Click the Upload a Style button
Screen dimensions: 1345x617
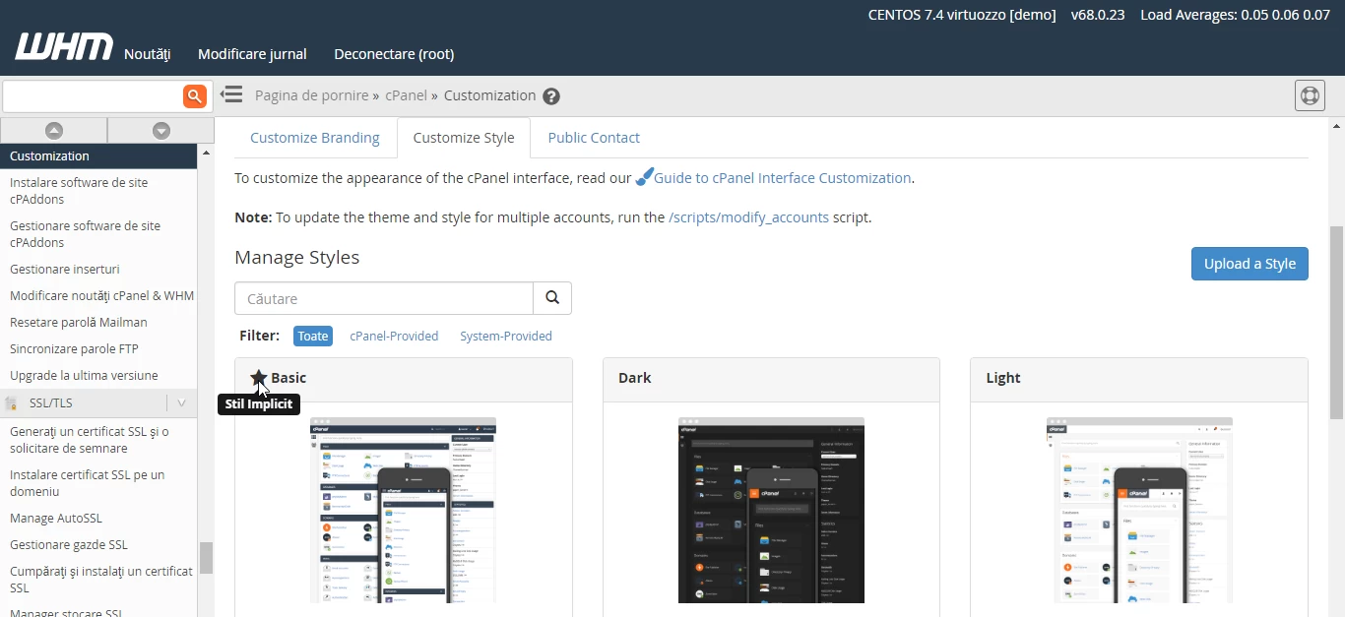1249,264
